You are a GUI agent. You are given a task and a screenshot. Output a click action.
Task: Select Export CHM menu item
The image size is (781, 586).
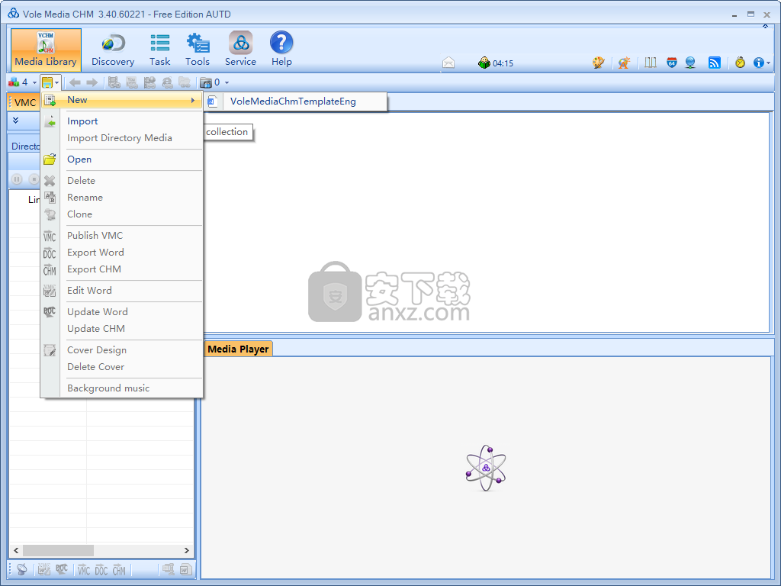click(121, 269)
